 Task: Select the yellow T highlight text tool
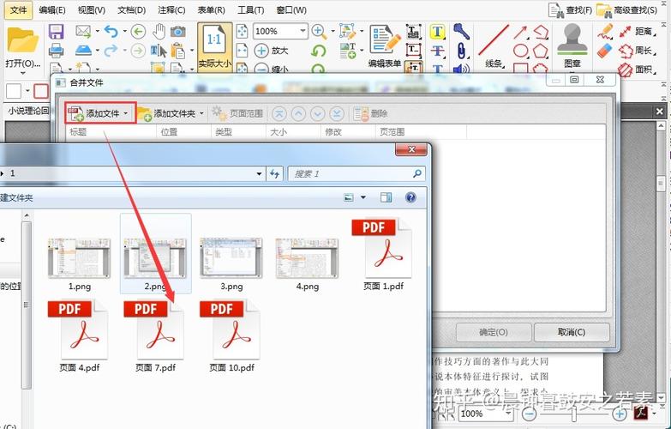click(437, 31)
